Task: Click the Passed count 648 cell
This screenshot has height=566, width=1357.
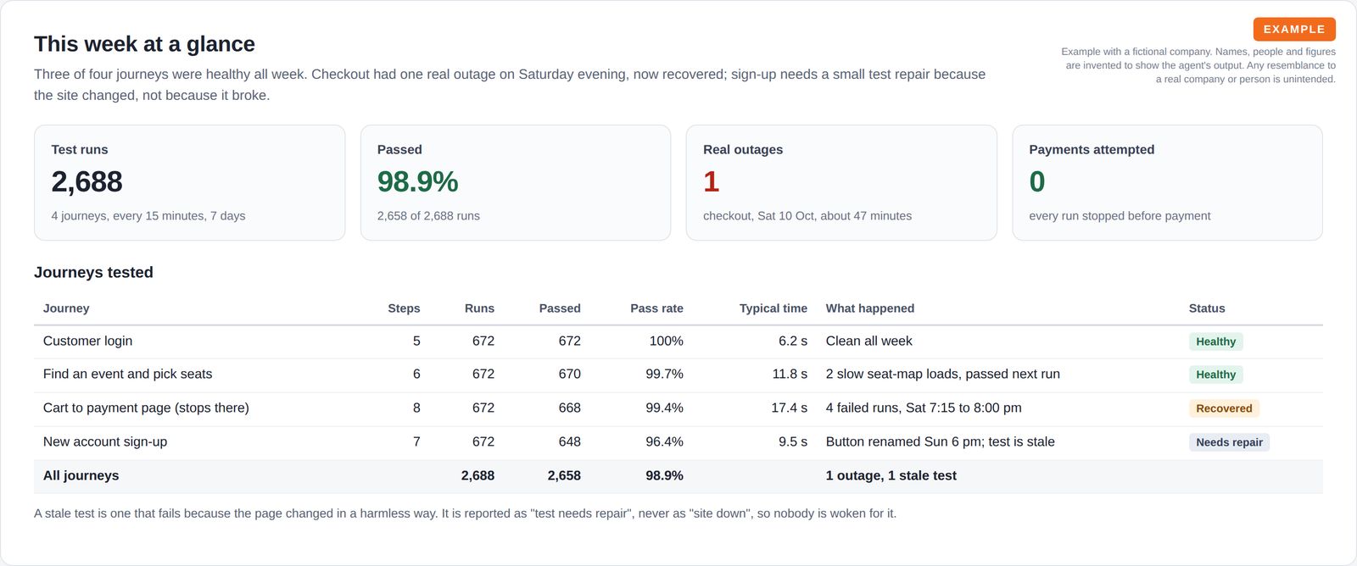Action: [x=569, y=442]
